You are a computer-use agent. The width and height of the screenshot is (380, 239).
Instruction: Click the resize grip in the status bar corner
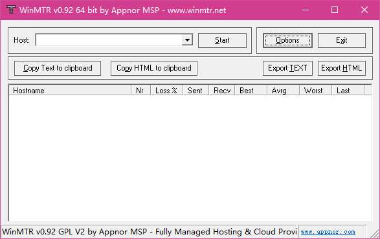(x=375, y=233)
